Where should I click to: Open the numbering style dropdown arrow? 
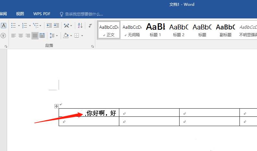click(x=30, y=26)
